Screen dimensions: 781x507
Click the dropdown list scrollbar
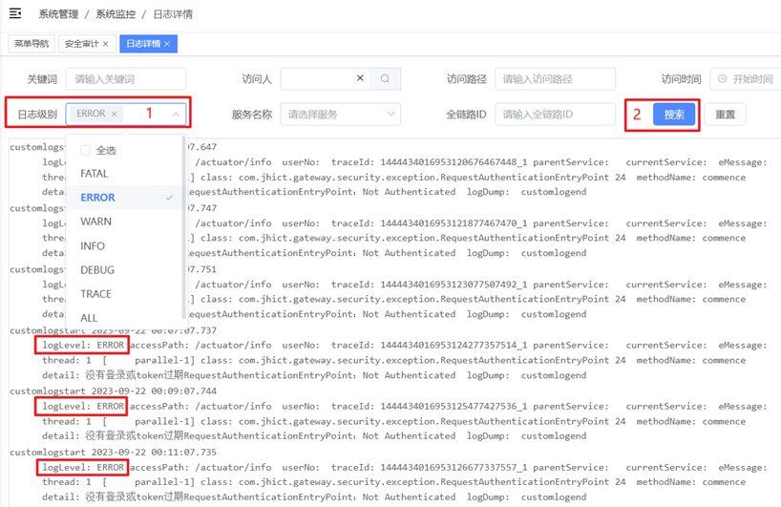coord(184,227)
